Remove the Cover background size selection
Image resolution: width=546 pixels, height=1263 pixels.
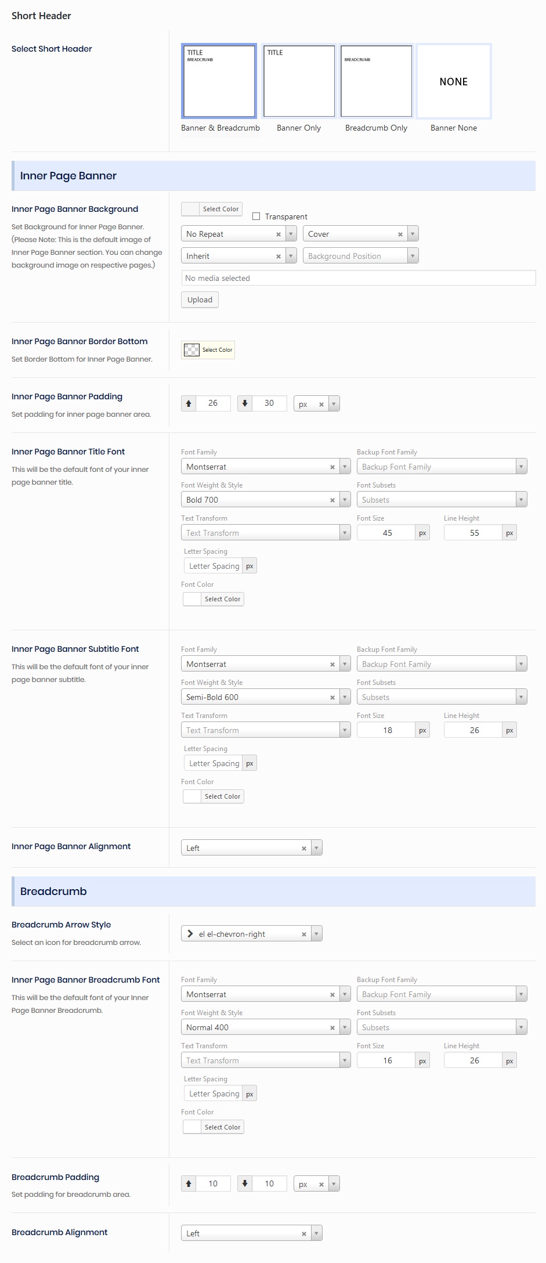tap(400, 234)
